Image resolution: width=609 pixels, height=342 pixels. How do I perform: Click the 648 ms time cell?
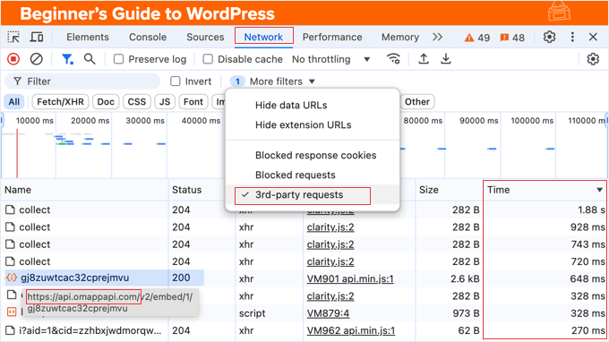588,278
